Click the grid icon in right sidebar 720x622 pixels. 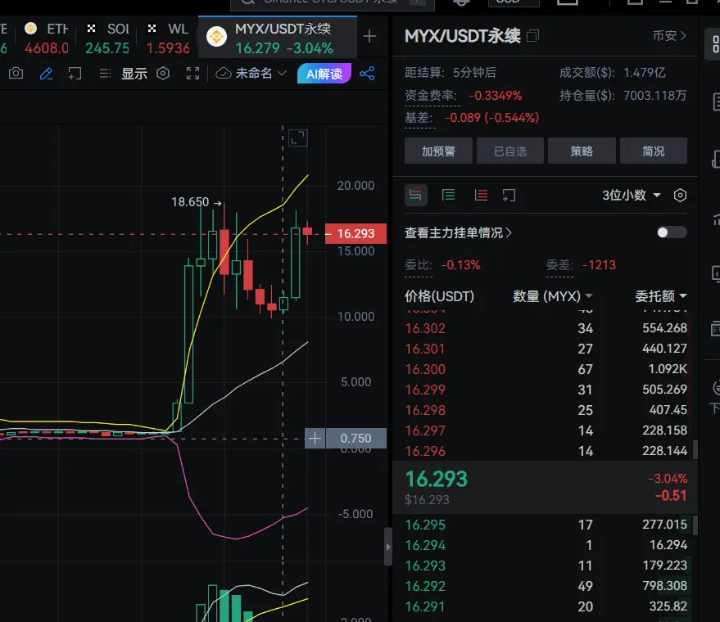click(714, 44)
